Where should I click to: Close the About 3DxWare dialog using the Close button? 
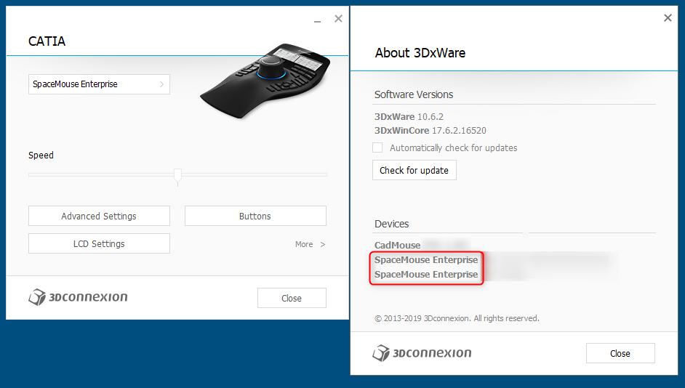tap(620, 353)
